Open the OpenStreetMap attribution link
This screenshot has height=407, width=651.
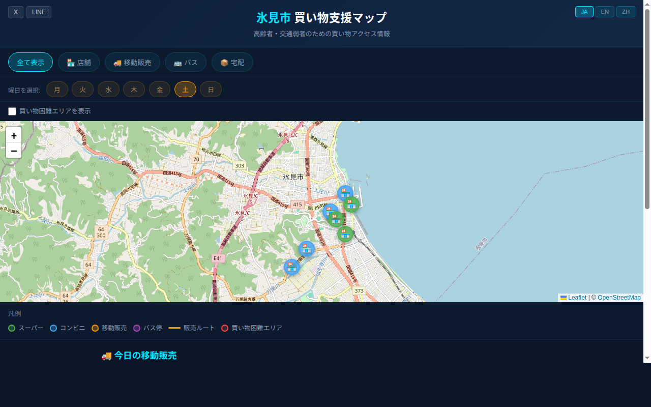619,298
